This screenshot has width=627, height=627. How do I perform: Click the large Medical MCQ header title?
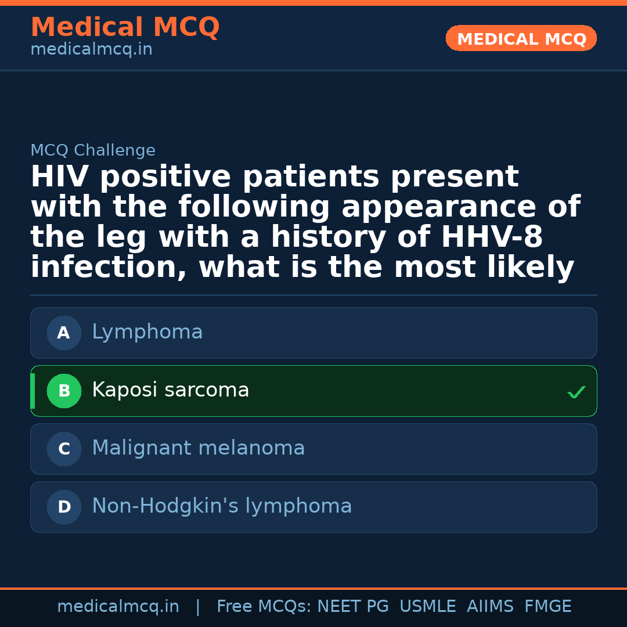tap(125, 27)
